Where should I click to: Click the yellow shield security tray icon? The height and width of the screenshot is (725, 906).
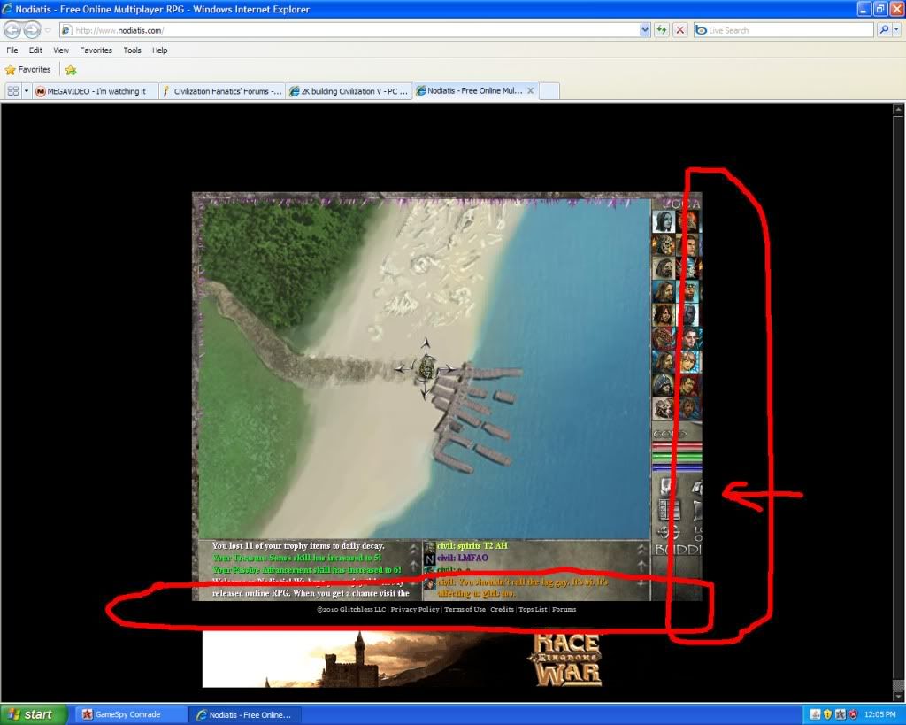point(827,714)
